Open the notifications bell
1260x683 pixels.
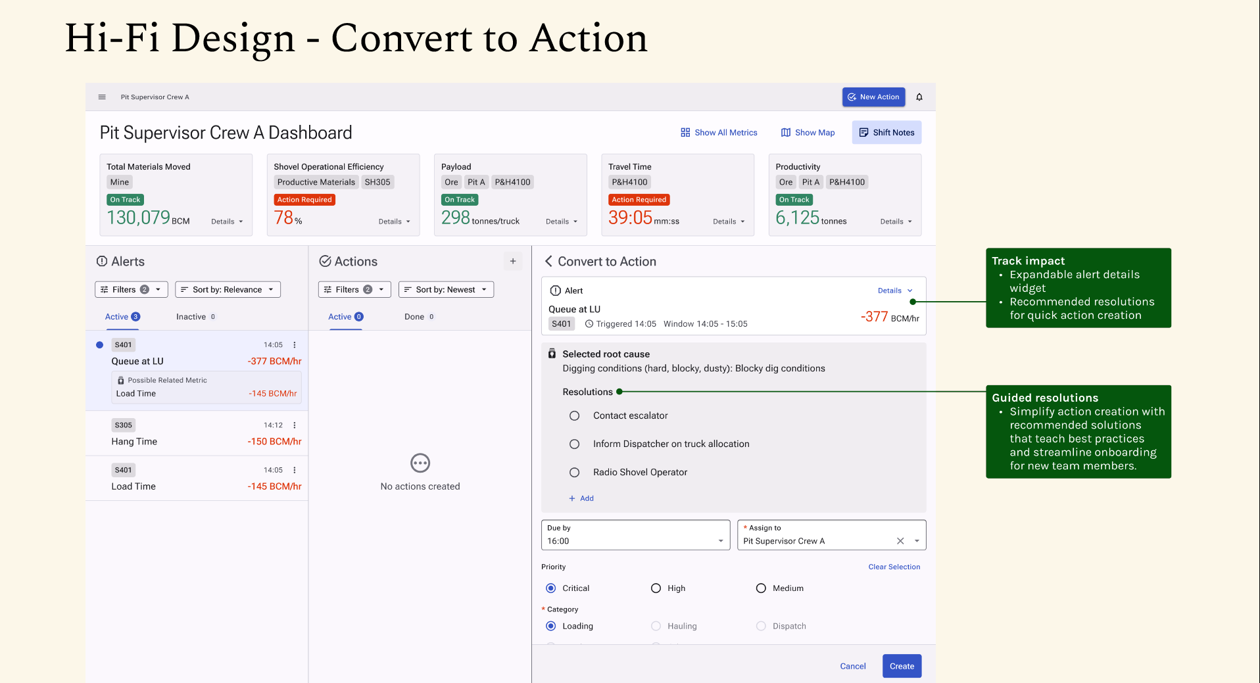pyautogui.click(x=919, y=97)
